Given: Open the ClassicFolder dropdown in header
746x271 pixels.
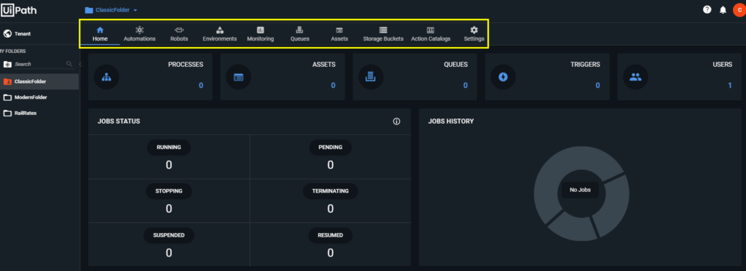Looking at the screenshot, I should click(x=111, y=9).
